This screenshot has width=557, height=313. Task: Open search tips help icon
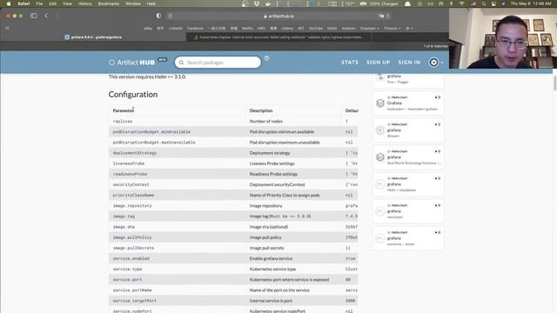(266, 58)
